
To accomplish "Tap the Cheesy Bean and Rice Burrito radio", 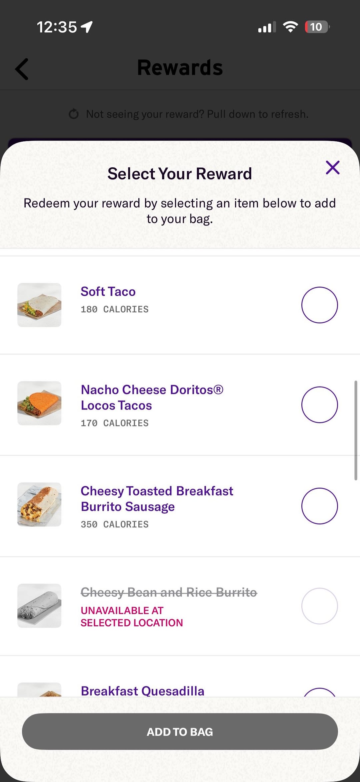I will 319,606.
